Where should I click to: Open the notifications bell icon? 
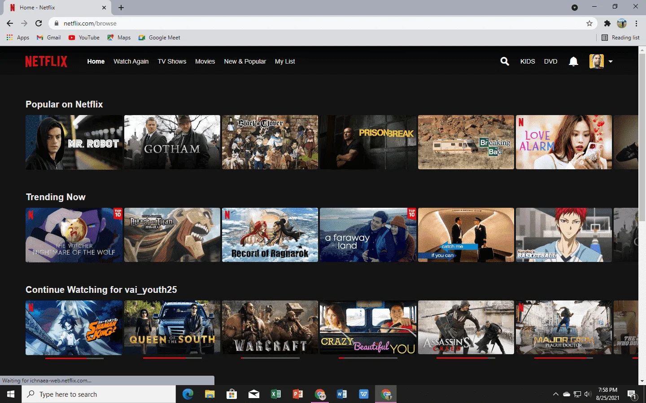click(573, 61)
